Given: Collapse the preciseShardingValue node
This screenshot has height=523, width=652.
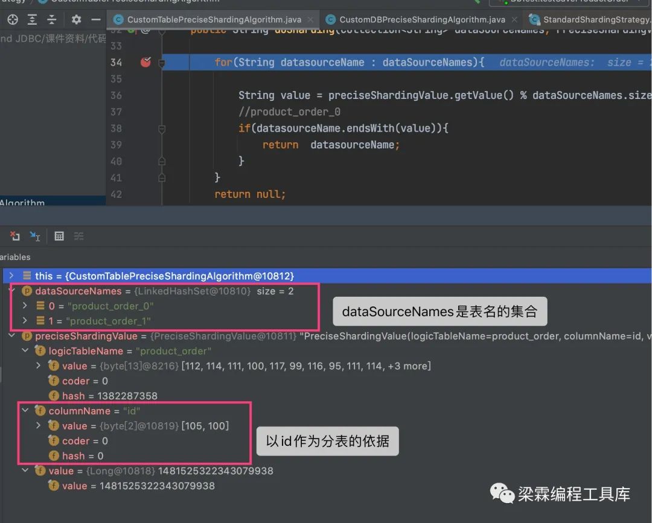Looking at the screenshot, I should [11, 335].
